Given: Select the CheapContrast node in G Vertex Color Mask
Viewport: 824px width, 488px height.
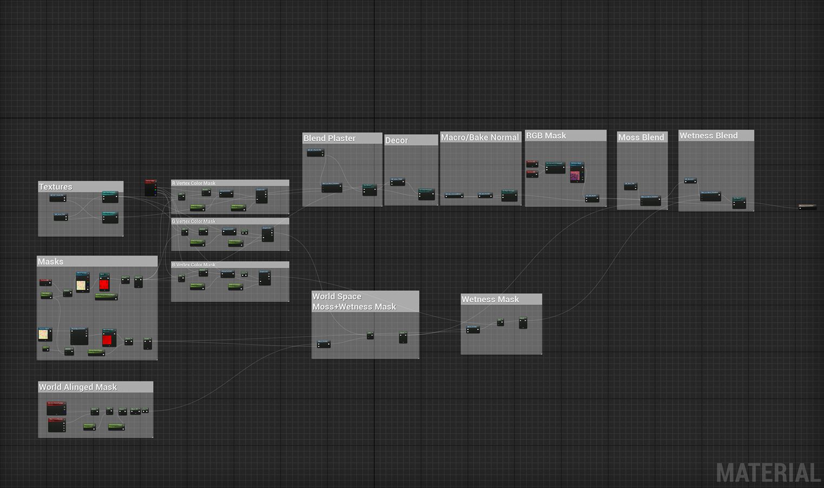Looking at the screenshot, I should (x=229, y=232).
